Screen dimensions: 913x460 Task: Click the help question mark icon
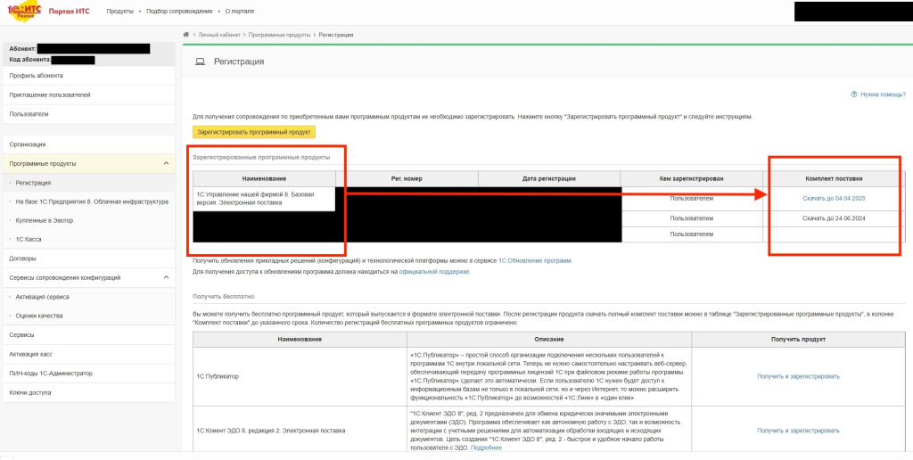[x=854, y=94]
